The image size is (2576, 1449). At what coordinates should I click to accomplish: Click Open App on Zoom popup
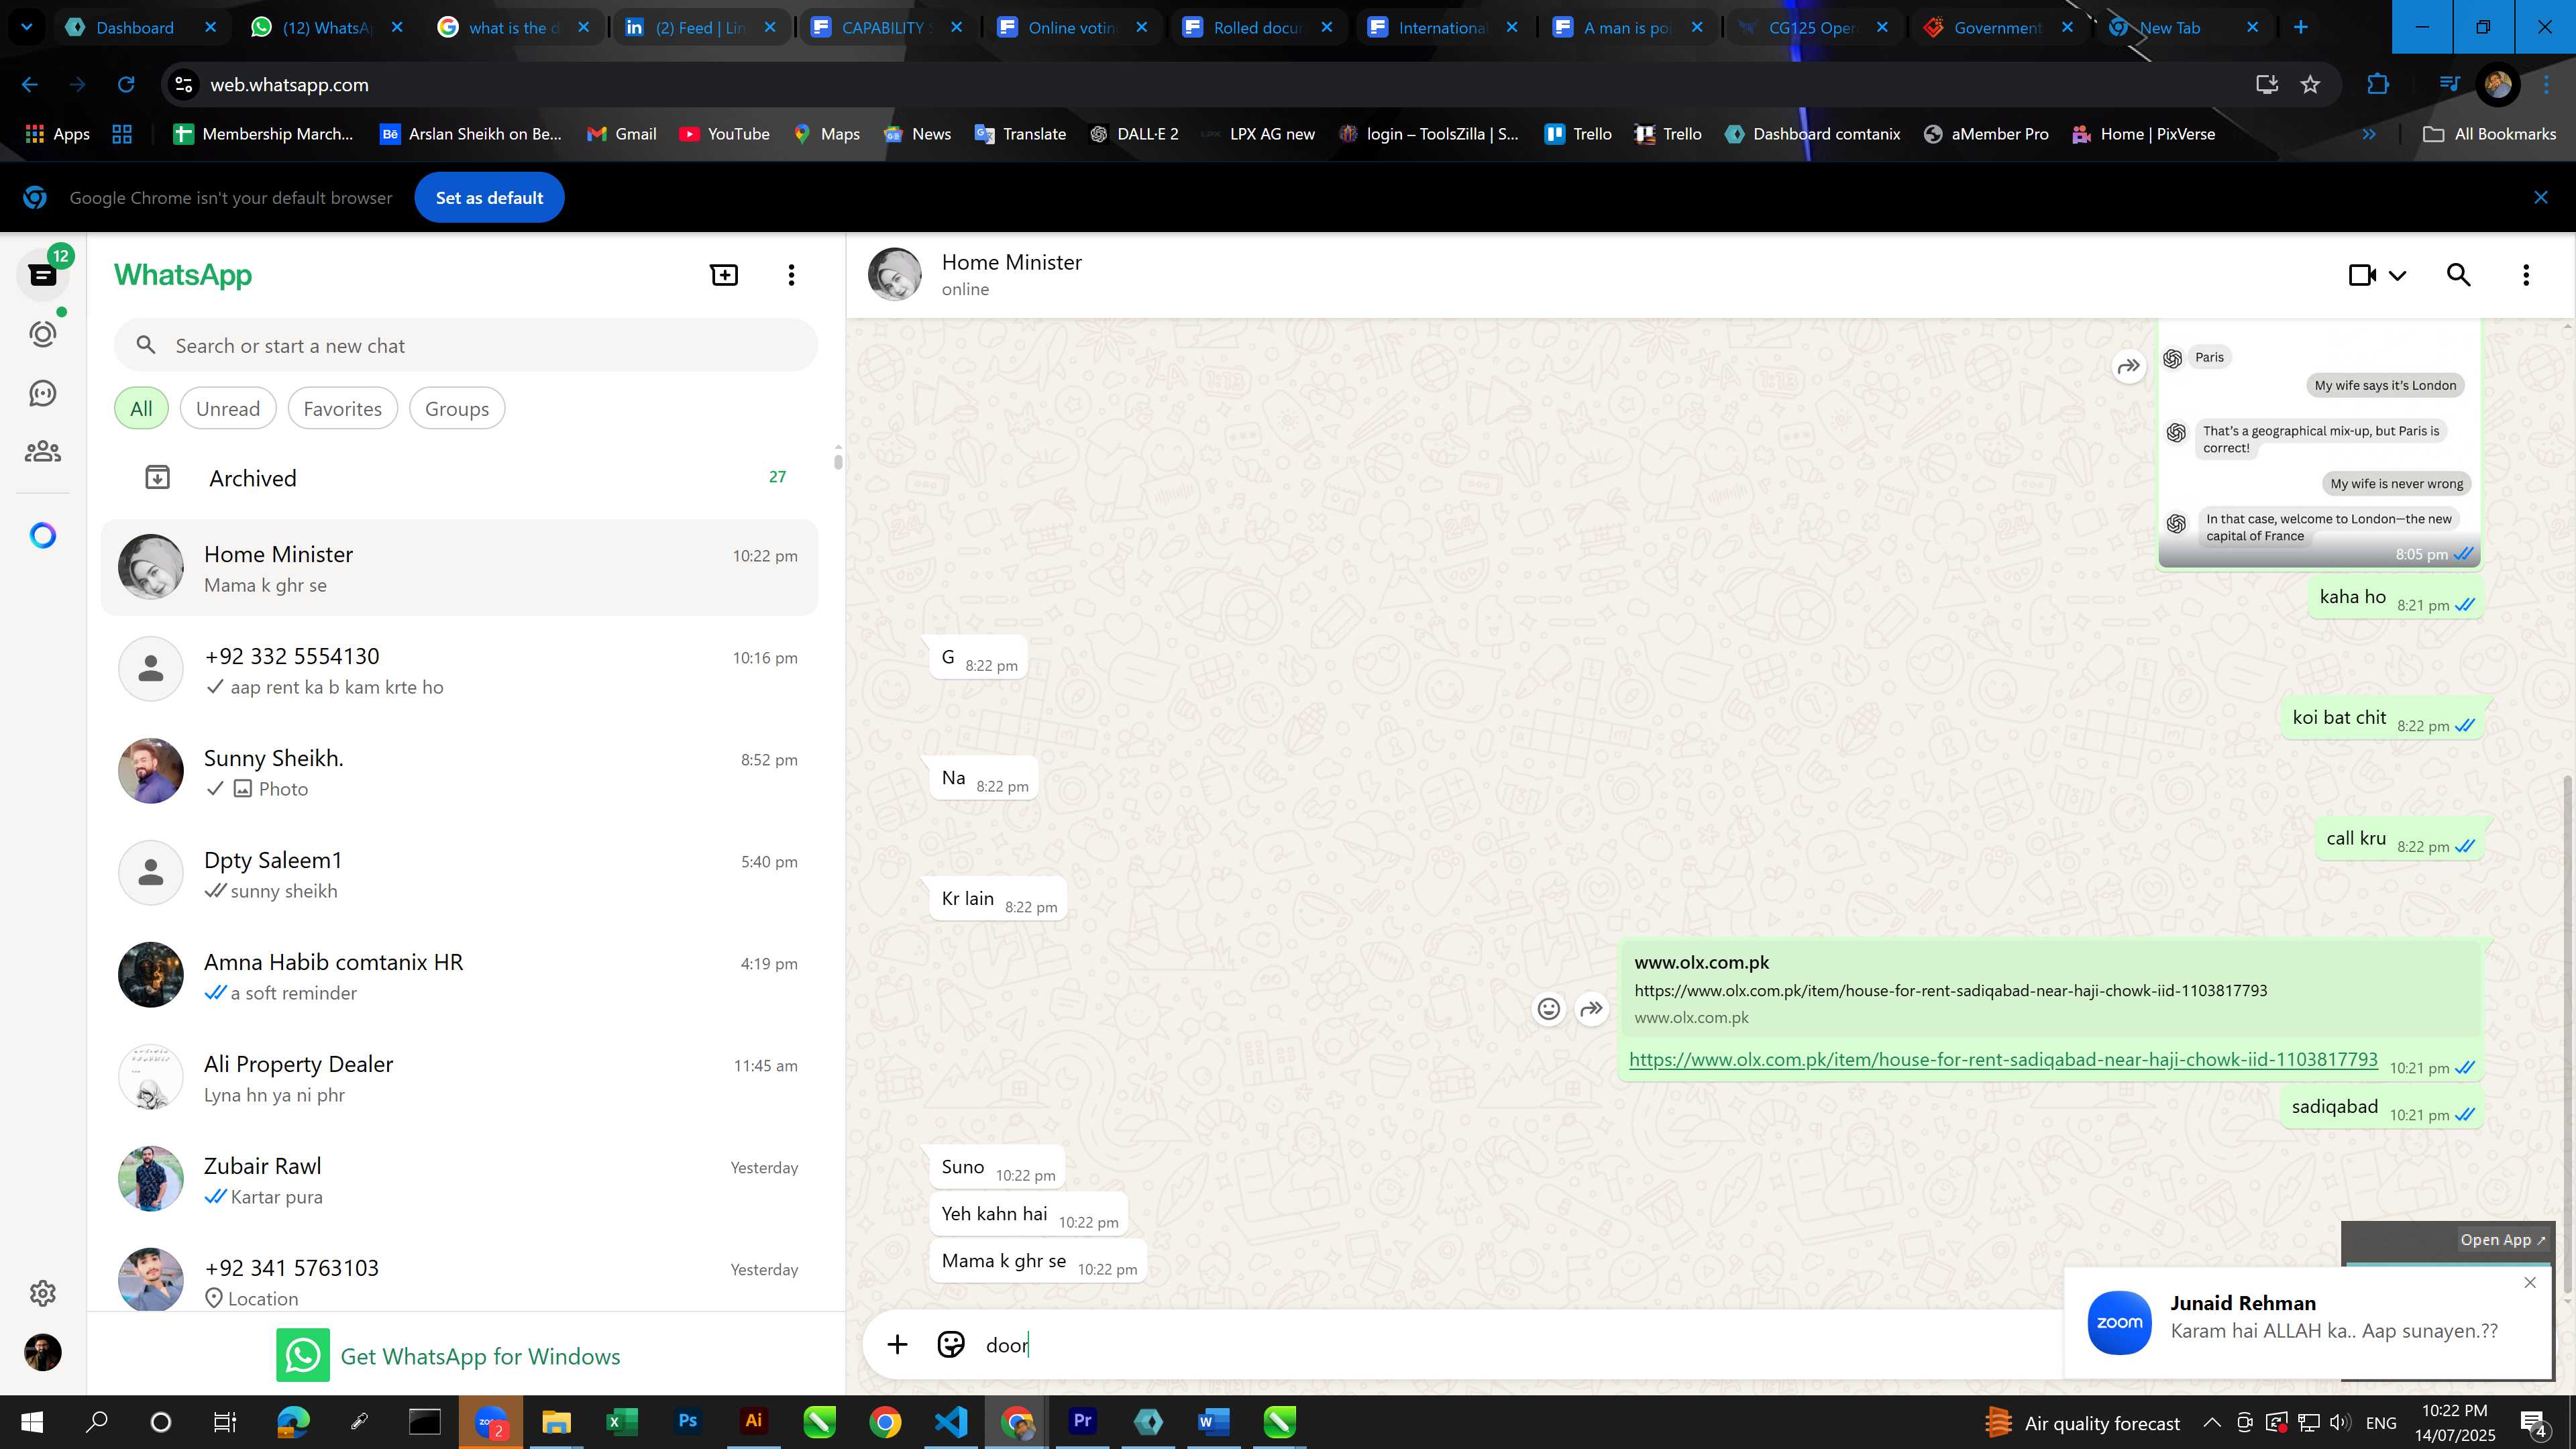pyautogui.click(x=2503, y=1240)
